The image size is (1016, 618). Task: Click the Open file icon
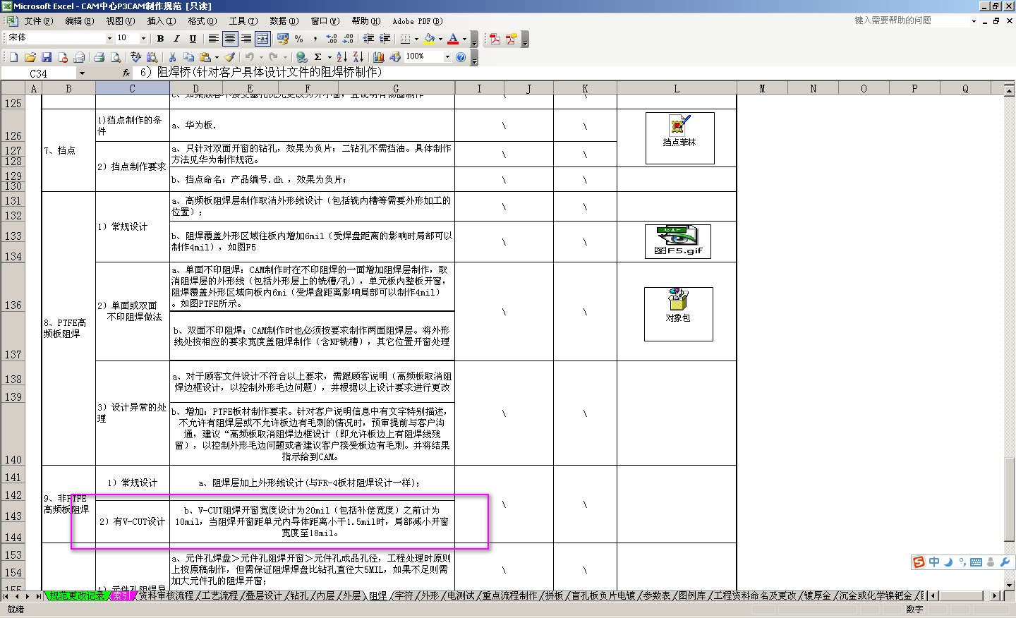click(30, 57)
